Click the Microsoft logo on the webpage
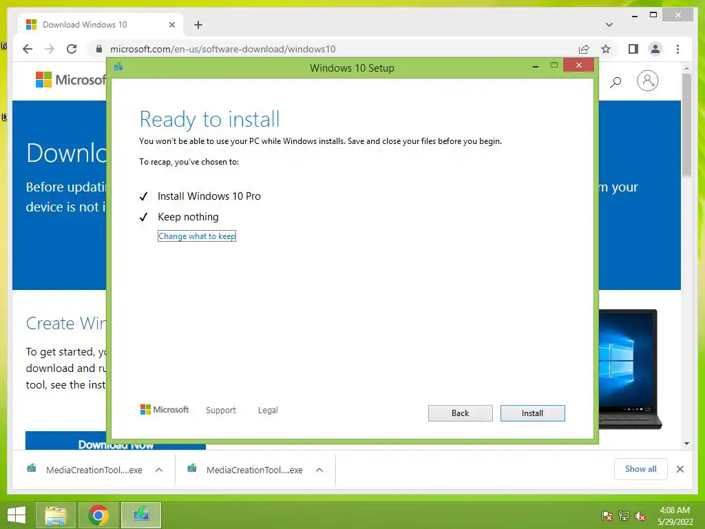The height and width of the screenshot is (529, 705). [71, 80]
